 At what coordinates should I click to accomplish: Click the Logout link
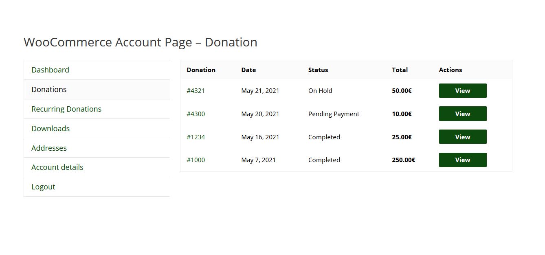point(43,187)
